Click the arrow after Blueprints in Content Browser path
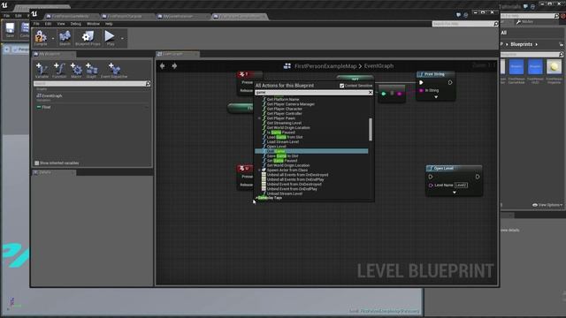The image size is (566, 318). coord(537,44)
